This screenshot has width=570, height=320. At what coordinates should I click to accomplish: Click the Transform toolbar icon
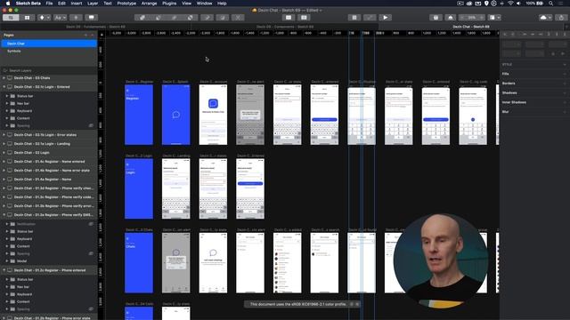coord(223,18)
